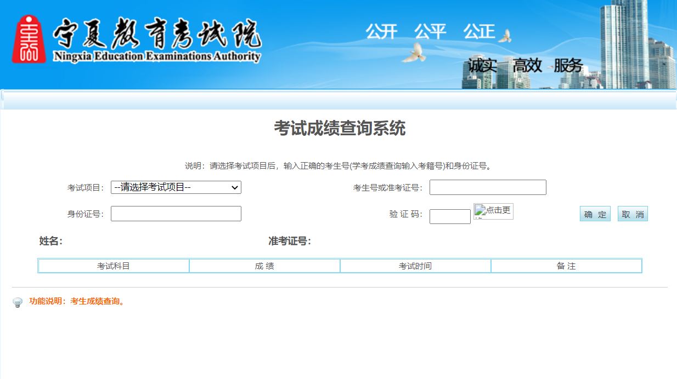The image size is (677, 379).
Task: Click the Ningxia Education Examinations Authority text
Action: pos(157,56)
